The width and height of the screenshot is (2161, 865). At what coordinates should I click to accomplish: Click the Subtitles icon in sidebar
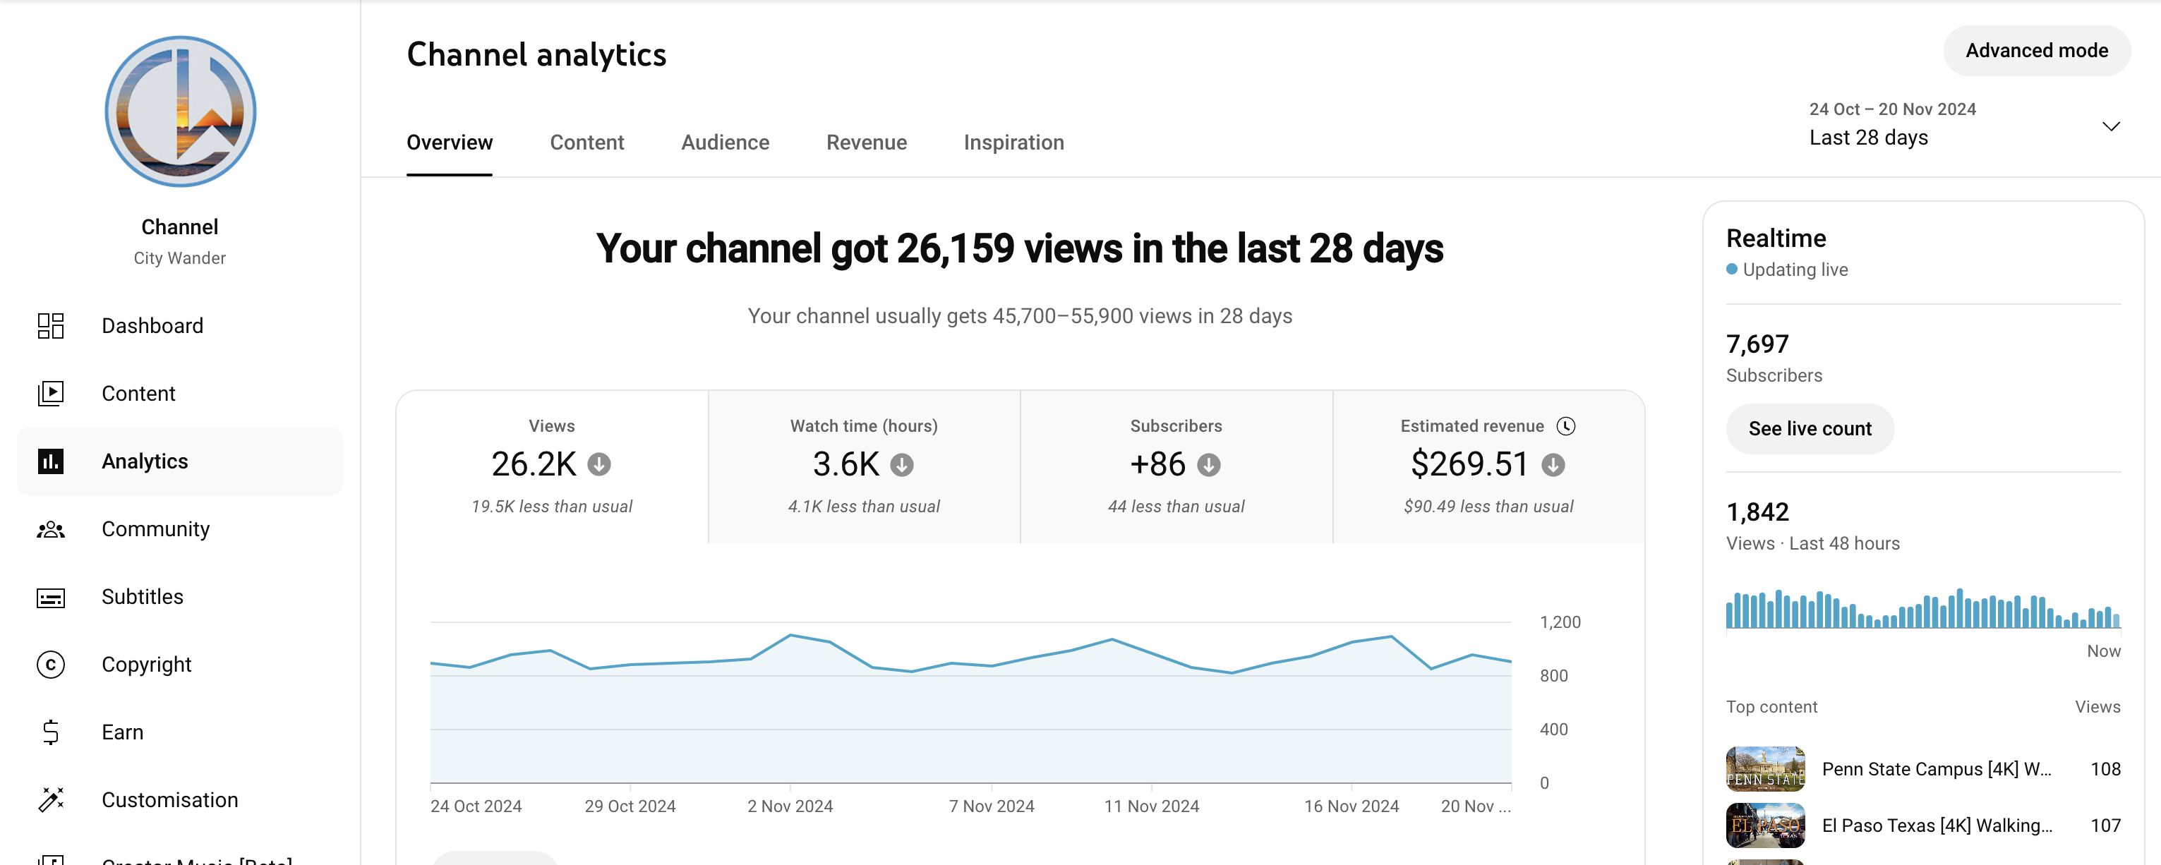pos(50,598)
